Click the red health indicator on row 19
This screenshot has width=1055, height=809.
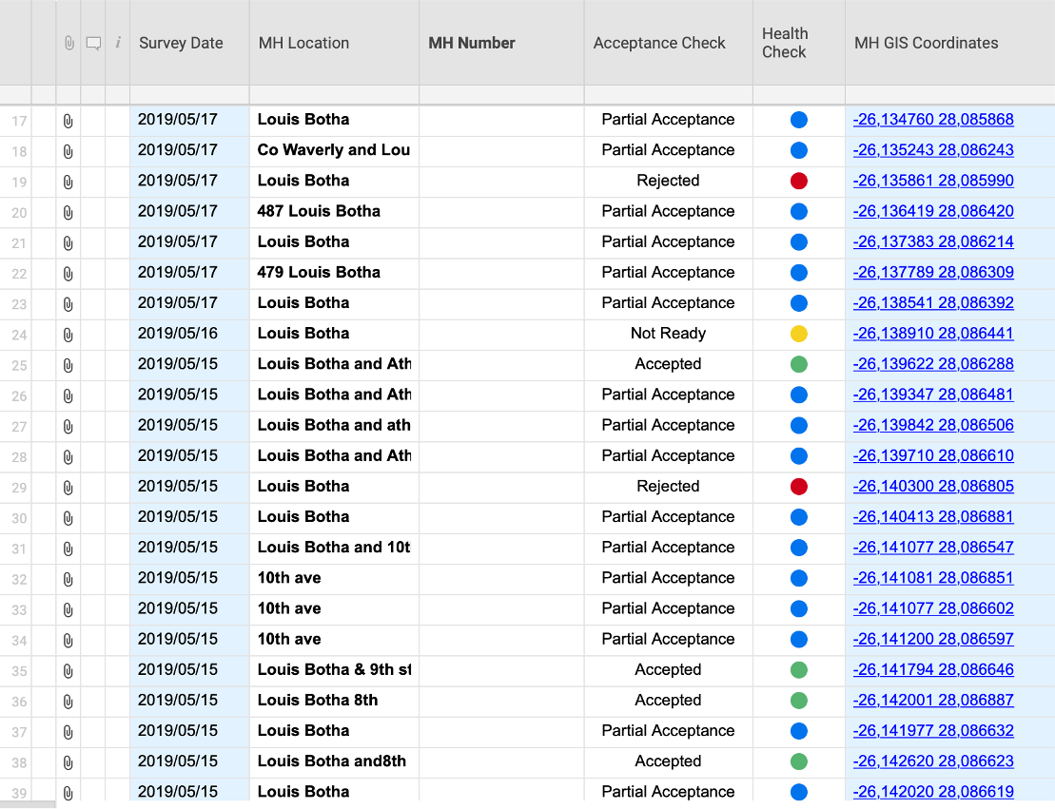pyautogui.click(x=799, y=181)
